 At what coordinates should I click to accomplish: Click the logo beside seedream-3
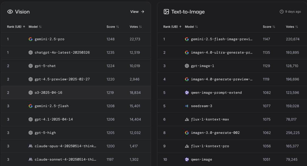(187, 106)
